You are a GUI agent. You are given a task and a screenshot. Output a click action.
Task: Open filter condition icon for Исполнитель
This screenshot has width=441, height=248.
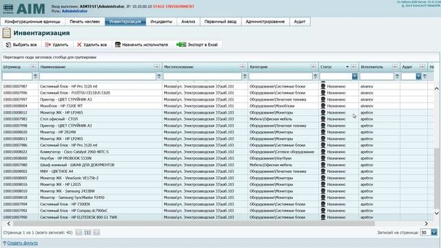(x=397, y=76)
